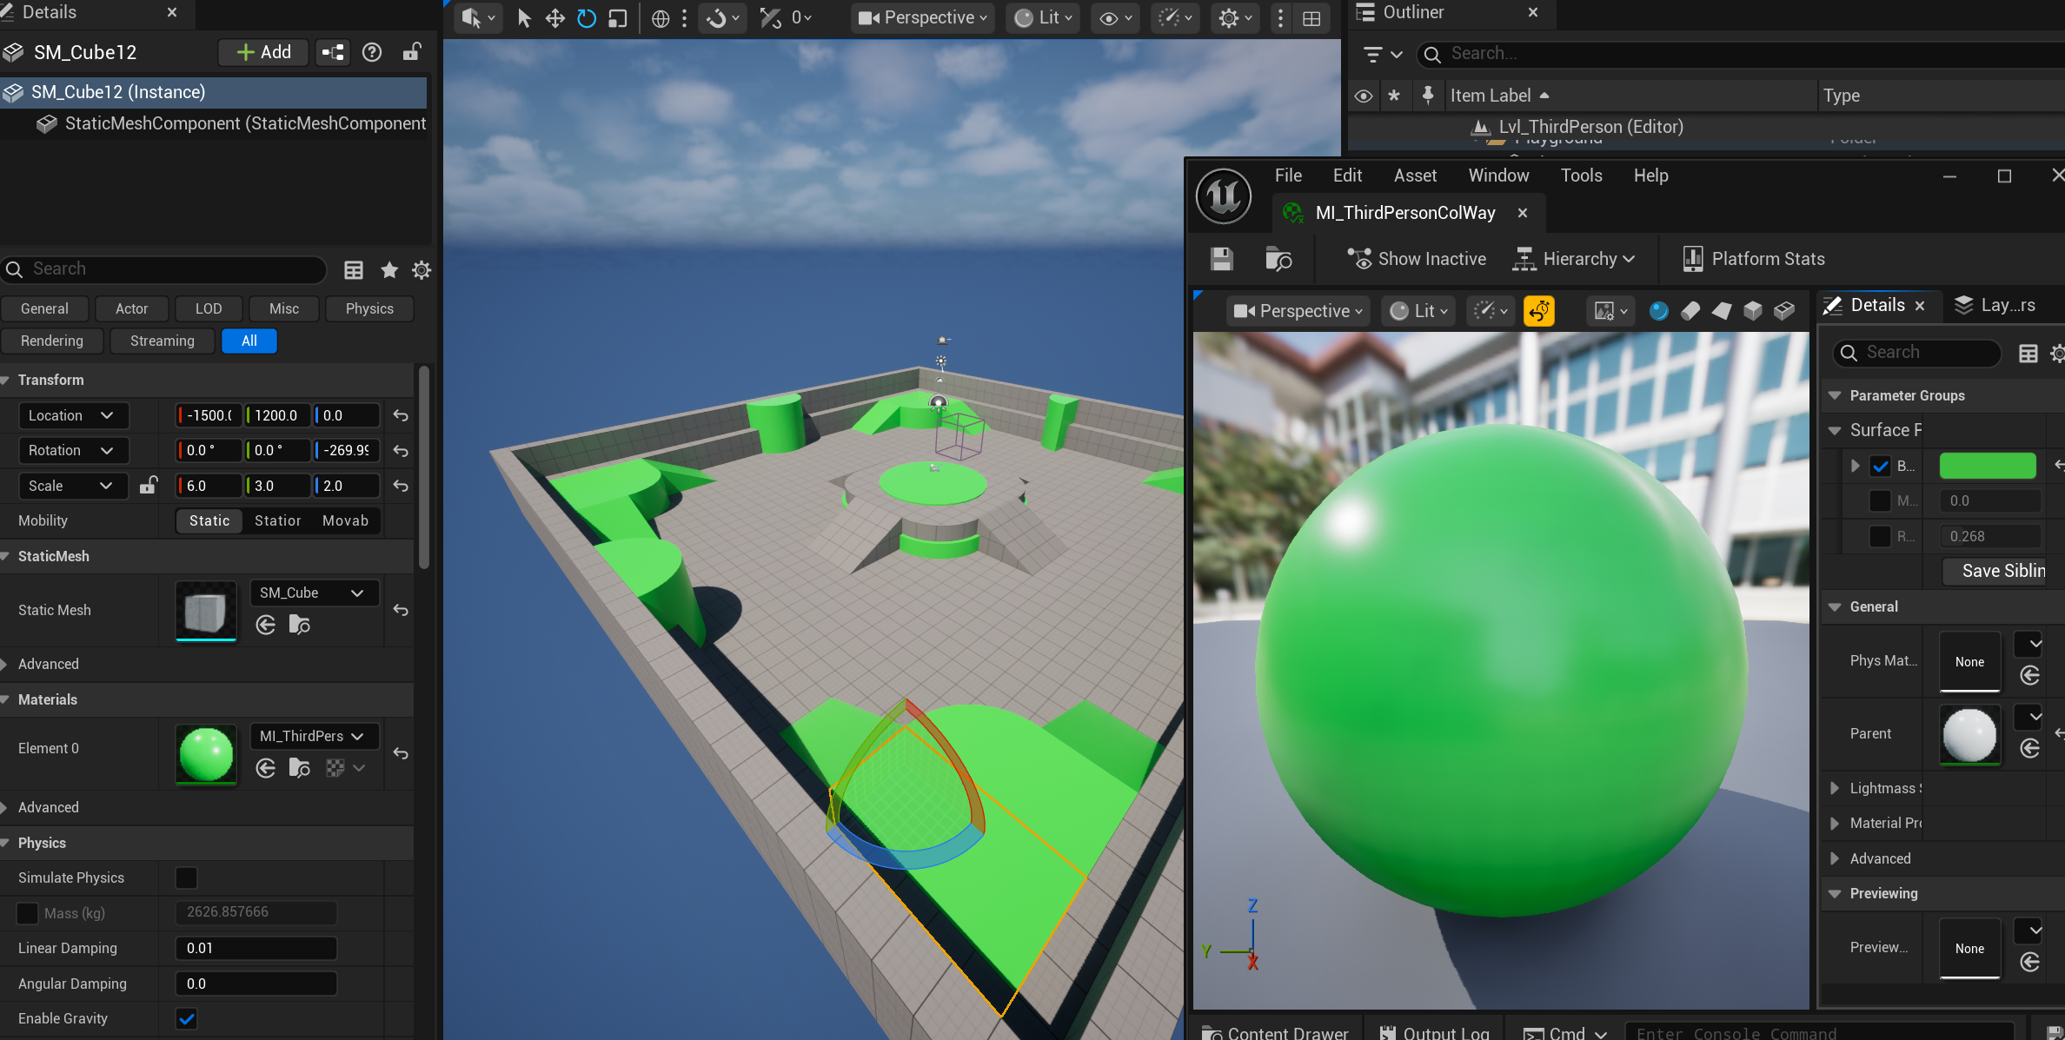Open the Hierarchy dropdown

1576,259
